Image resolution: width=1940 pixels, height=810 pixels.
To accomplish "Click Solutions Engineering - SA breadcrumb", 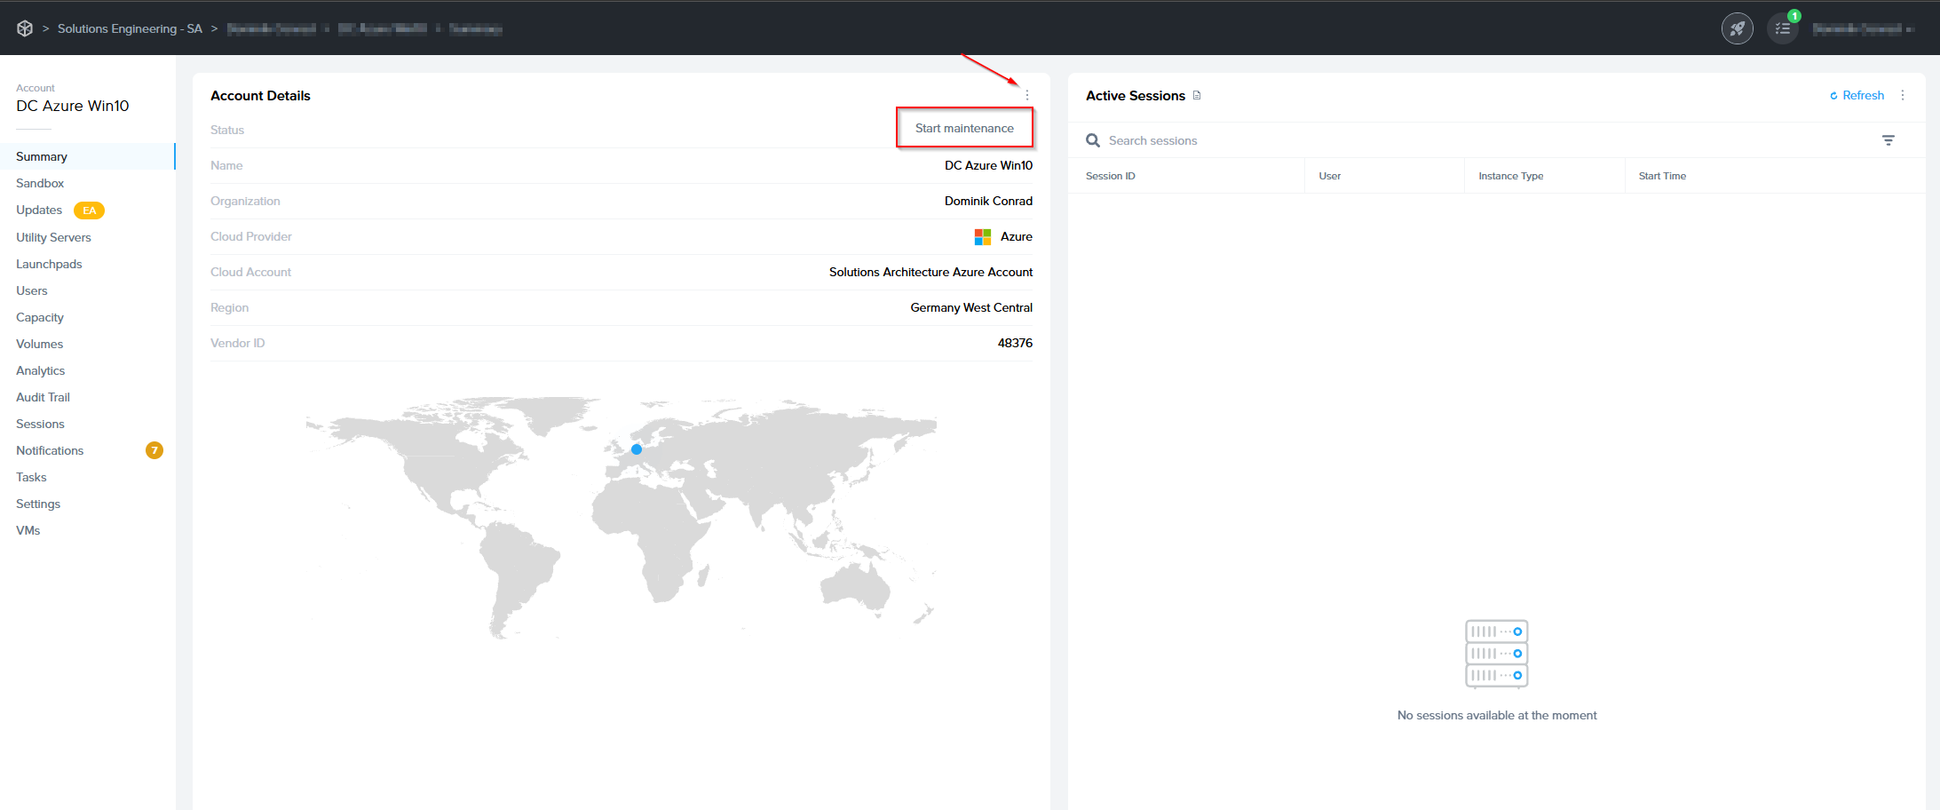I will [x=130, y=28].
